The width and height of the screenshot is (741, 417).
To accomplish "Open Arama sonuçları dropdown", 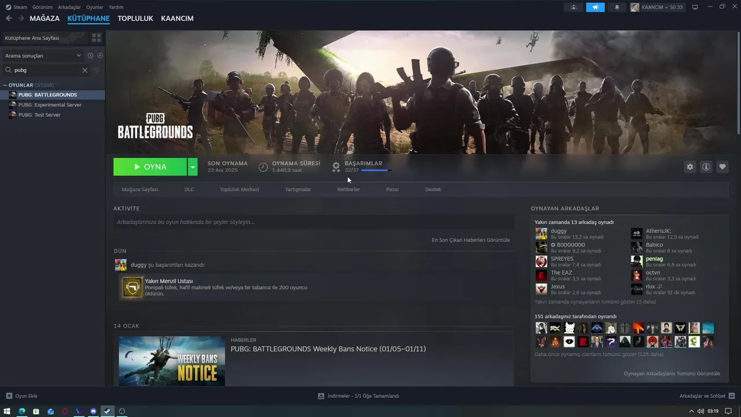I will click(x=43, y=56).
